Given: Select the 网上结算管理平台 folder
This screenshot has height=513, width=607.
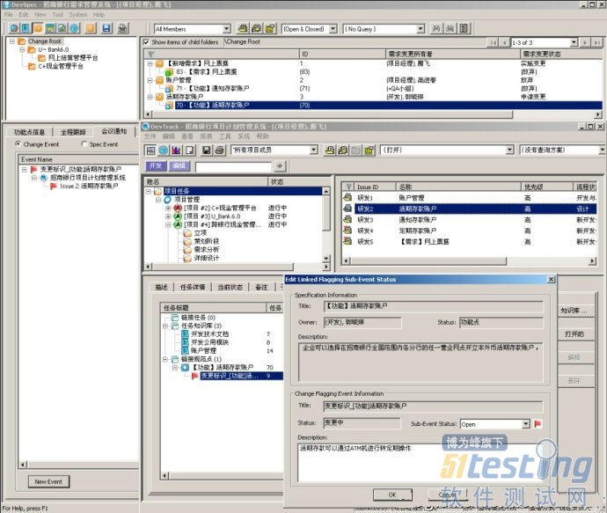Looking at the screenshot, I should coord(73,58).
